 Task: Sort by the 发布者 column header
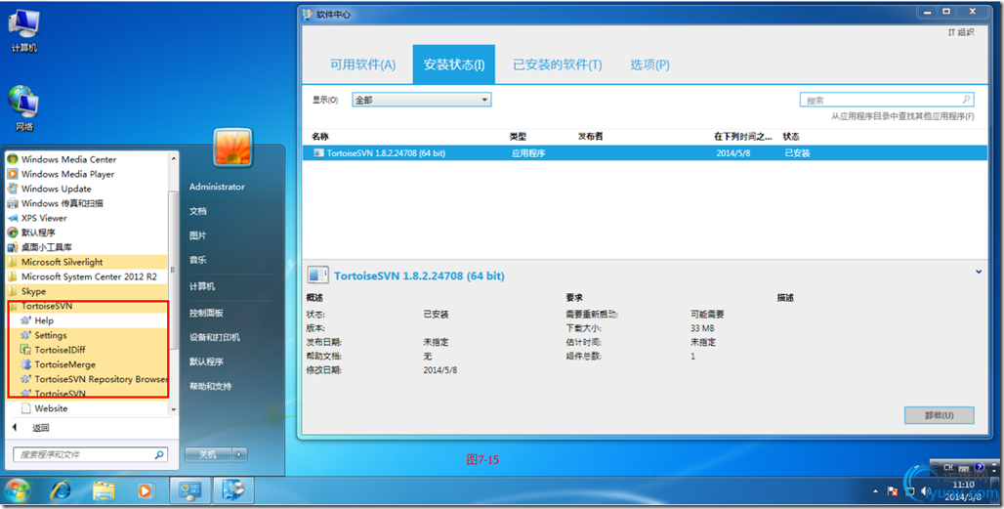[x=590, y=137]
